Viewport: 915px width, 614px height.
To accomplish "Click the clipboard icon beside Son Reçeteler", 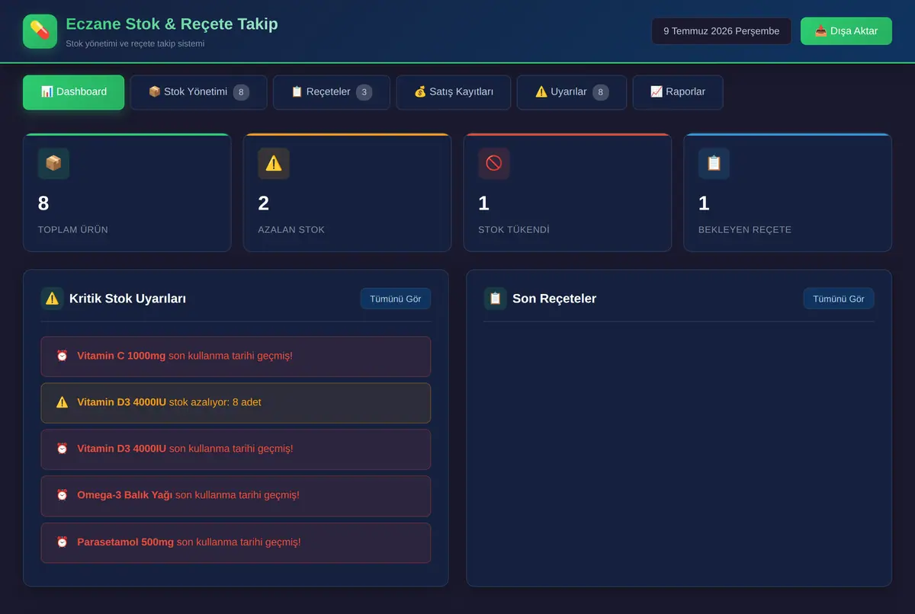I will click(x=495, y=299).
